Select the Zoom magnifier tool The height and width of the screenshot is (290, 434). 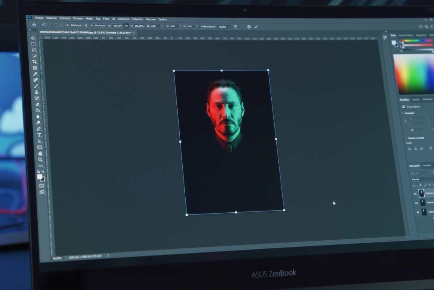coord(40,160)
